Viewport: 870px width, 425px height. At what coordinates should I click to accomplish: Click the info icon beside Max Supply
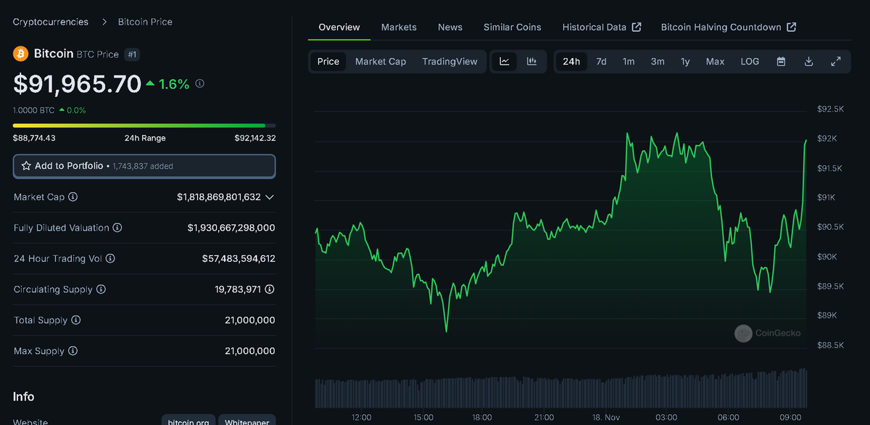pyautogui.click(x=73, y=351)
